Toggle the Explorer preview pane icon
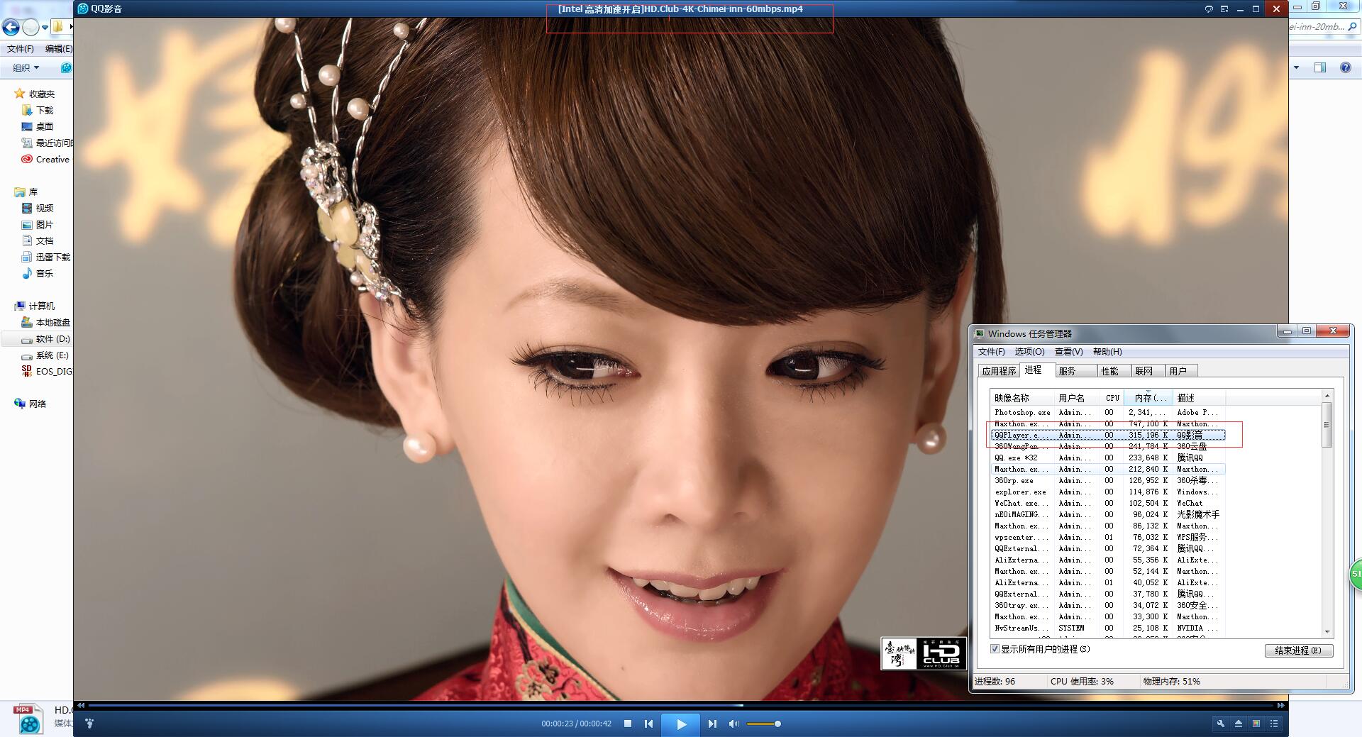Image resolution: width=1362 pixels, height=737 pixels. click(1320, 67)
